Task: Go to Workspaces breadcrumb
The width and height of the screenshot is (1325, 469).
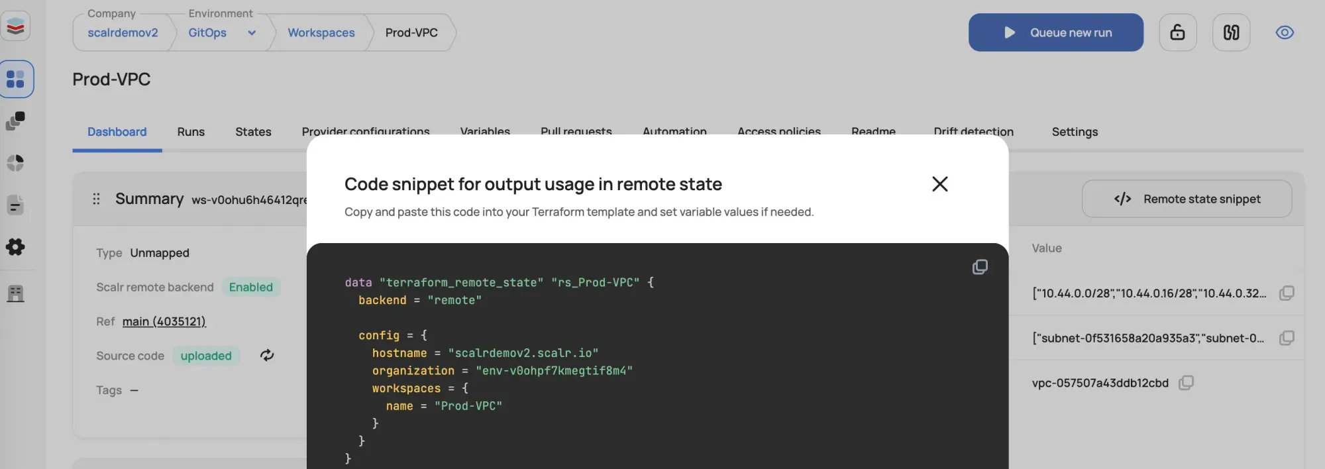Action: tap(321, 32)
